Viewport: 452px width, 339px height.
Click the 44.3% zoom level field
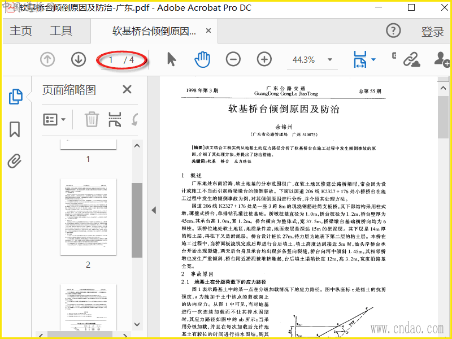tap(303, 60)
